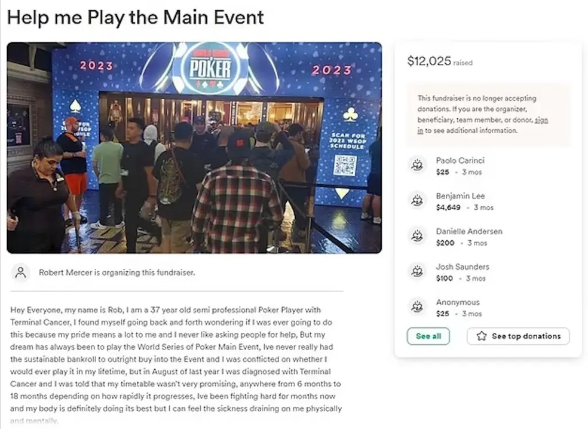Click the star icon in top donations button

(482, 336)
